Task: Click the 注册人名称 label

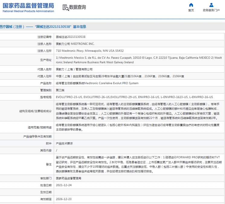Action: pos(44,44)
